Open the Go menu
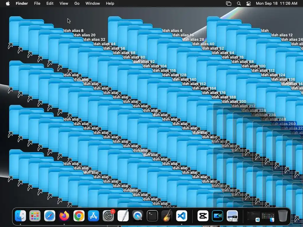303x227 pixels. [77, 4]
